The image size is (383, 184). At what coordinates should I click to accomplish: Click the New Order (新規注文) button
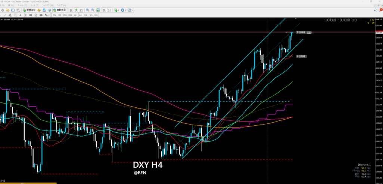(29, 10)
